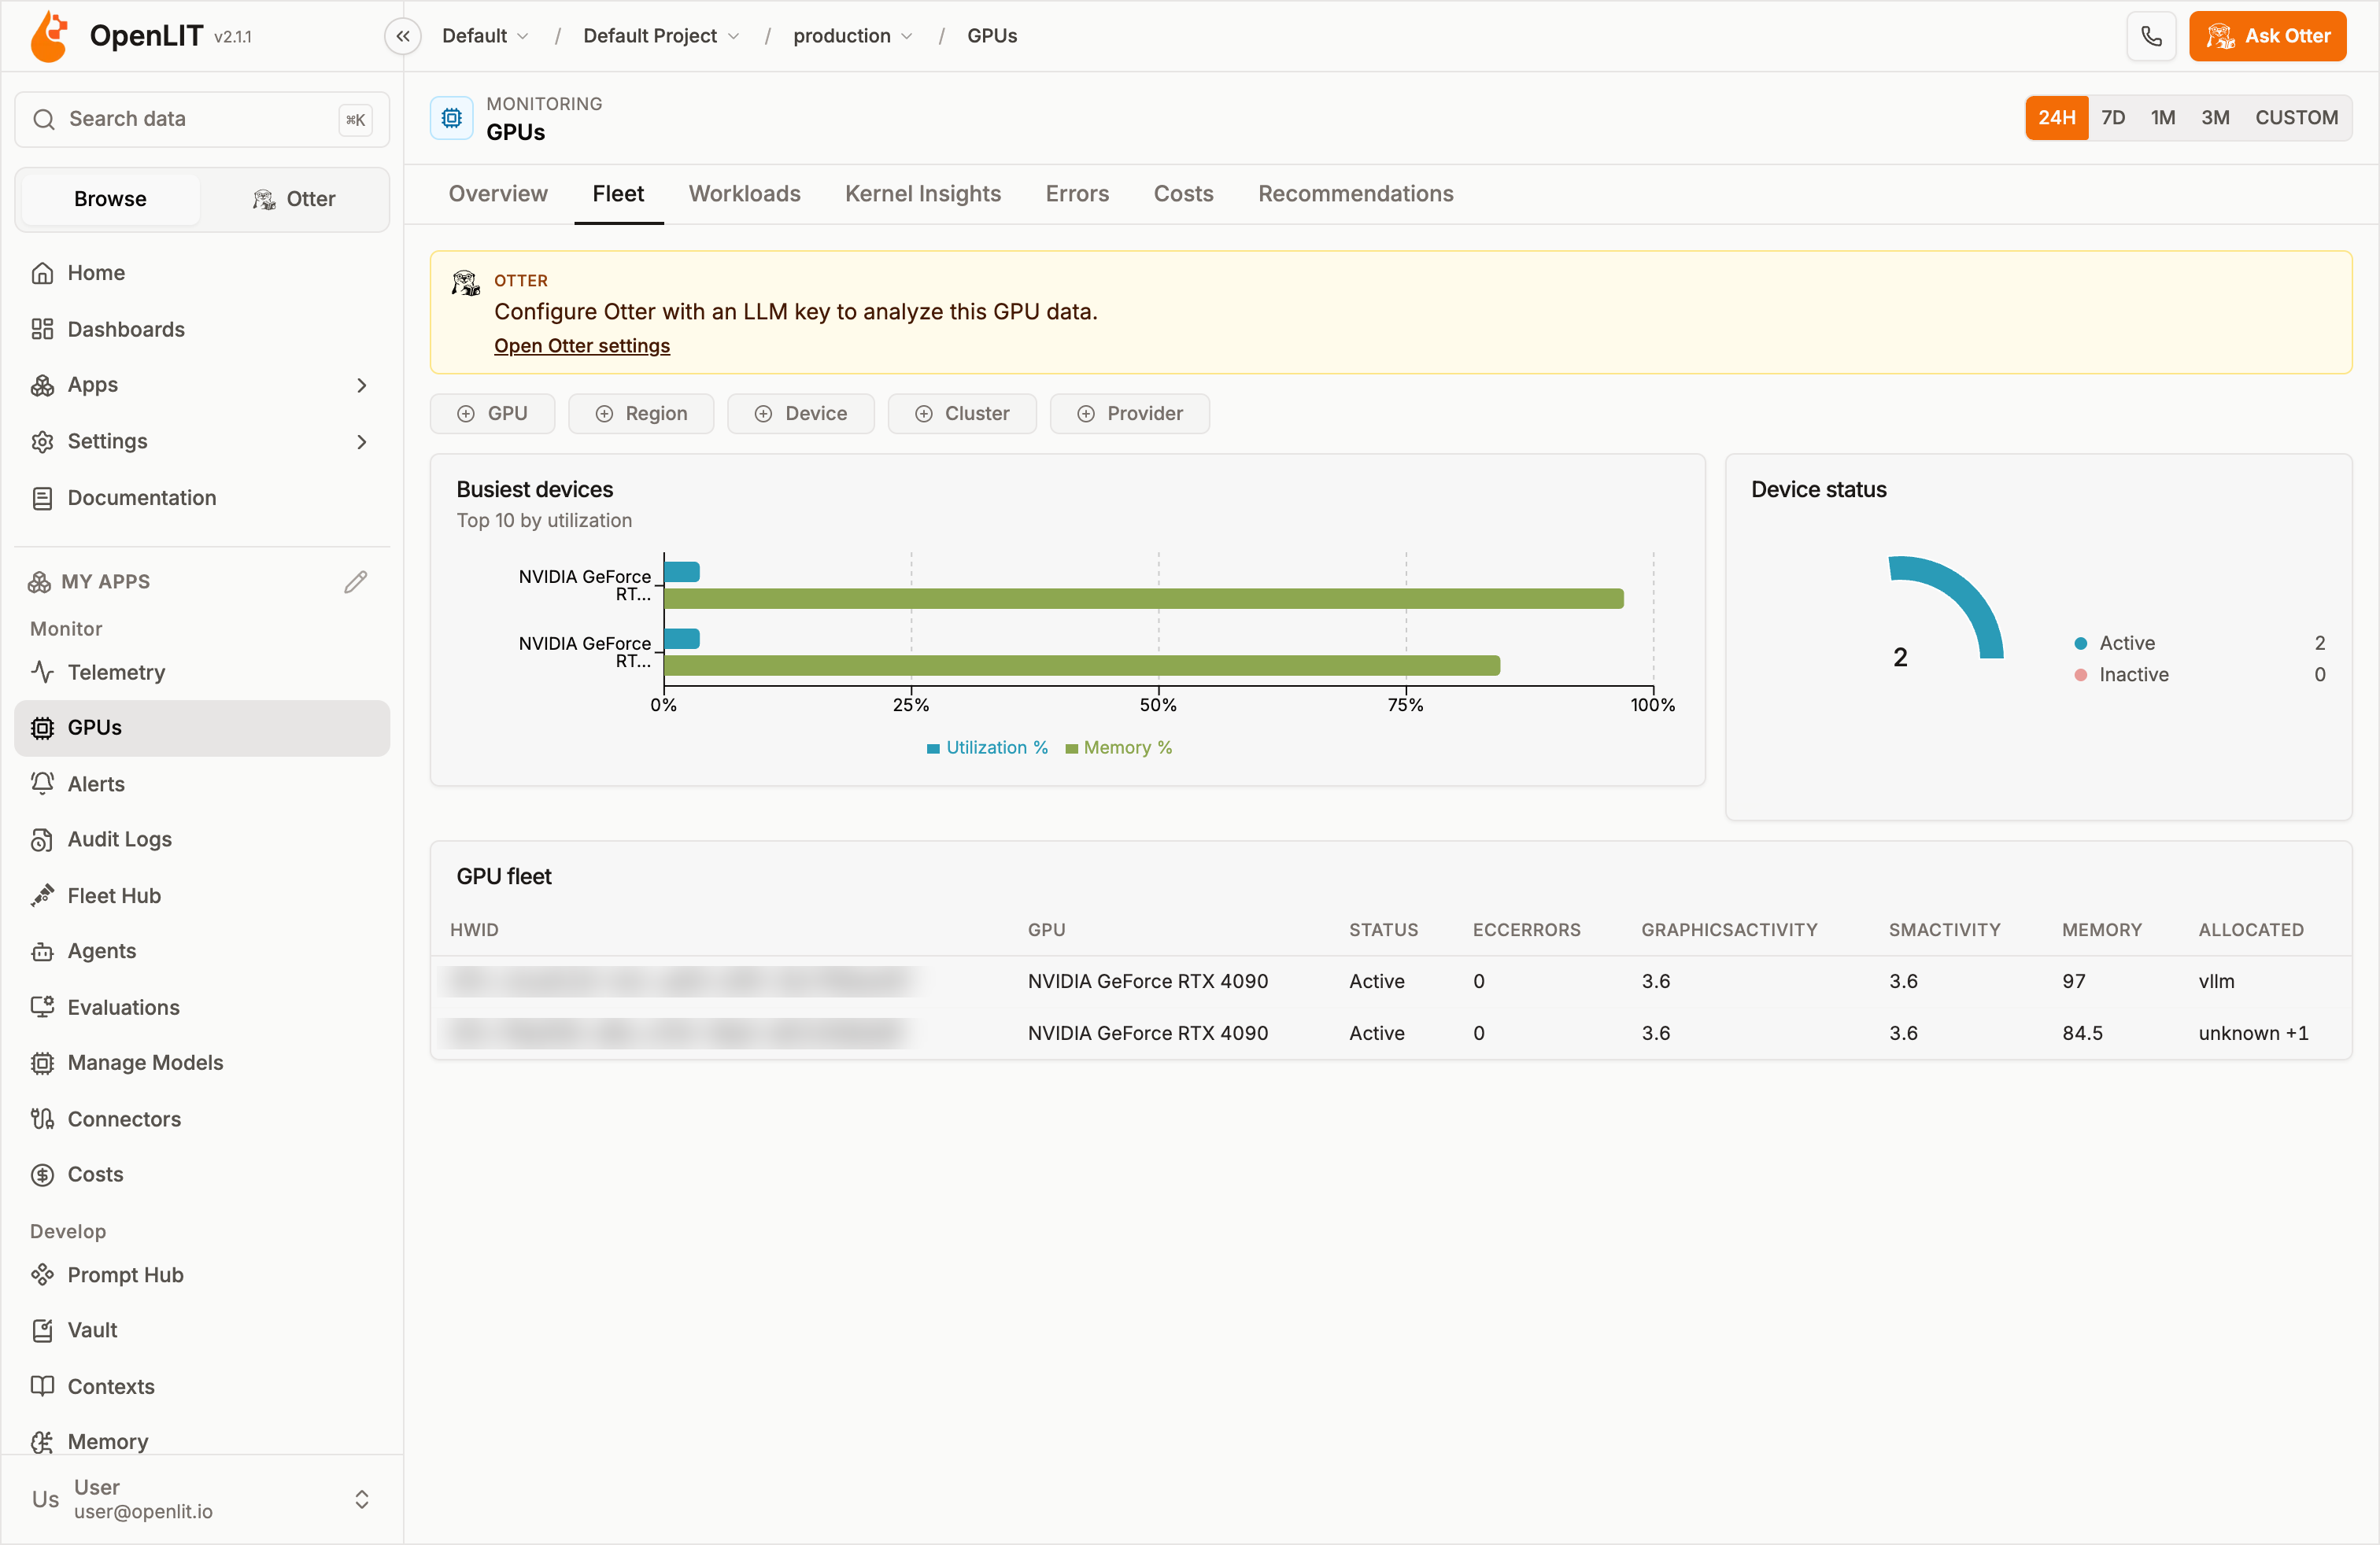Switch sidebar mode to Otter
The height and width of the screenshot is (1545, 2380).
294,199
